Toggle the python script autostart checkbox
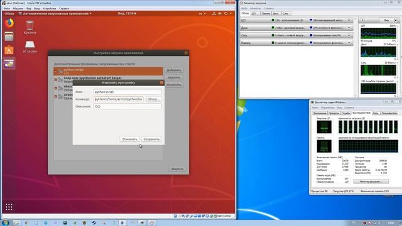402x226 pixels. [55, 71]
